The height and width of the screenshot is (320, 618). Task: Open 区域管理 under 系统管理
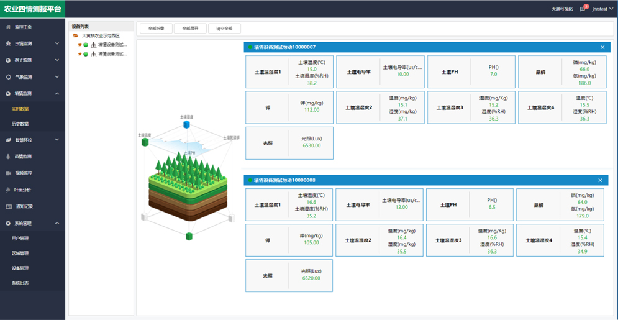pyautogui.click(x=20, y=253)
